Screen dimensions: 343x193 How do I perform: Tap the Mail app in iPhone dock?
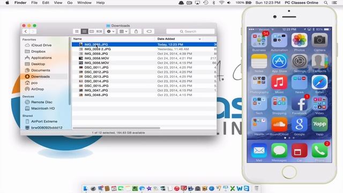259,150
